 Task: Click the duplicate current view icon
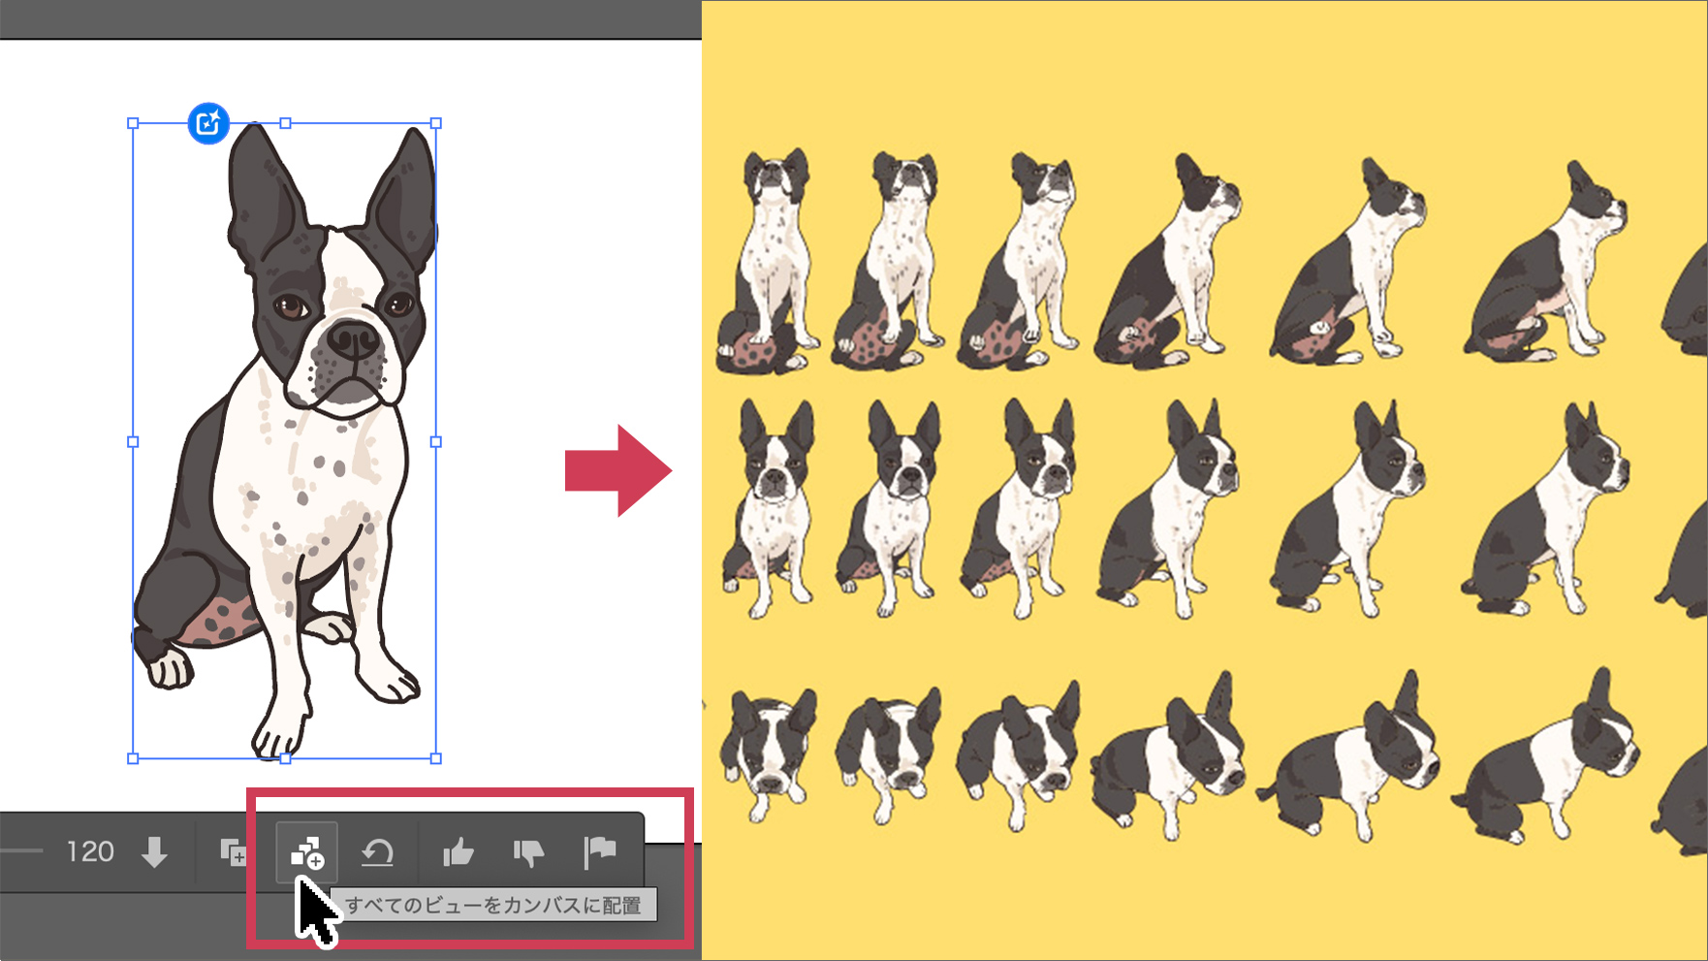point(233,852)
